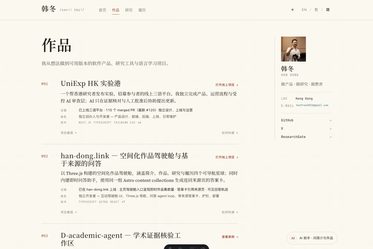This screenshot has height=249, width=373.
Task: Click the 作品 page heading
Action: 56,45
